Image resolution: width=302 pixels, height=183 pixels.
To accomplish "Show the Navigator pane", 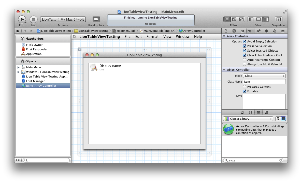I will click(251, 19).
